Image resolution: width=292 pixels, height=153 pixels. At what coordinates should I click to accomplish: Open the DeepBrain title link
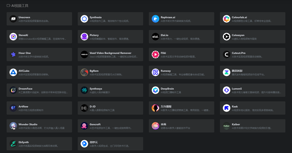[167, 89]
